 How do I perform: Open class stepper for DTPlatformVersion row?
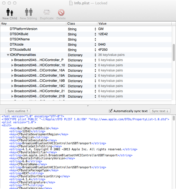point(95,29)
